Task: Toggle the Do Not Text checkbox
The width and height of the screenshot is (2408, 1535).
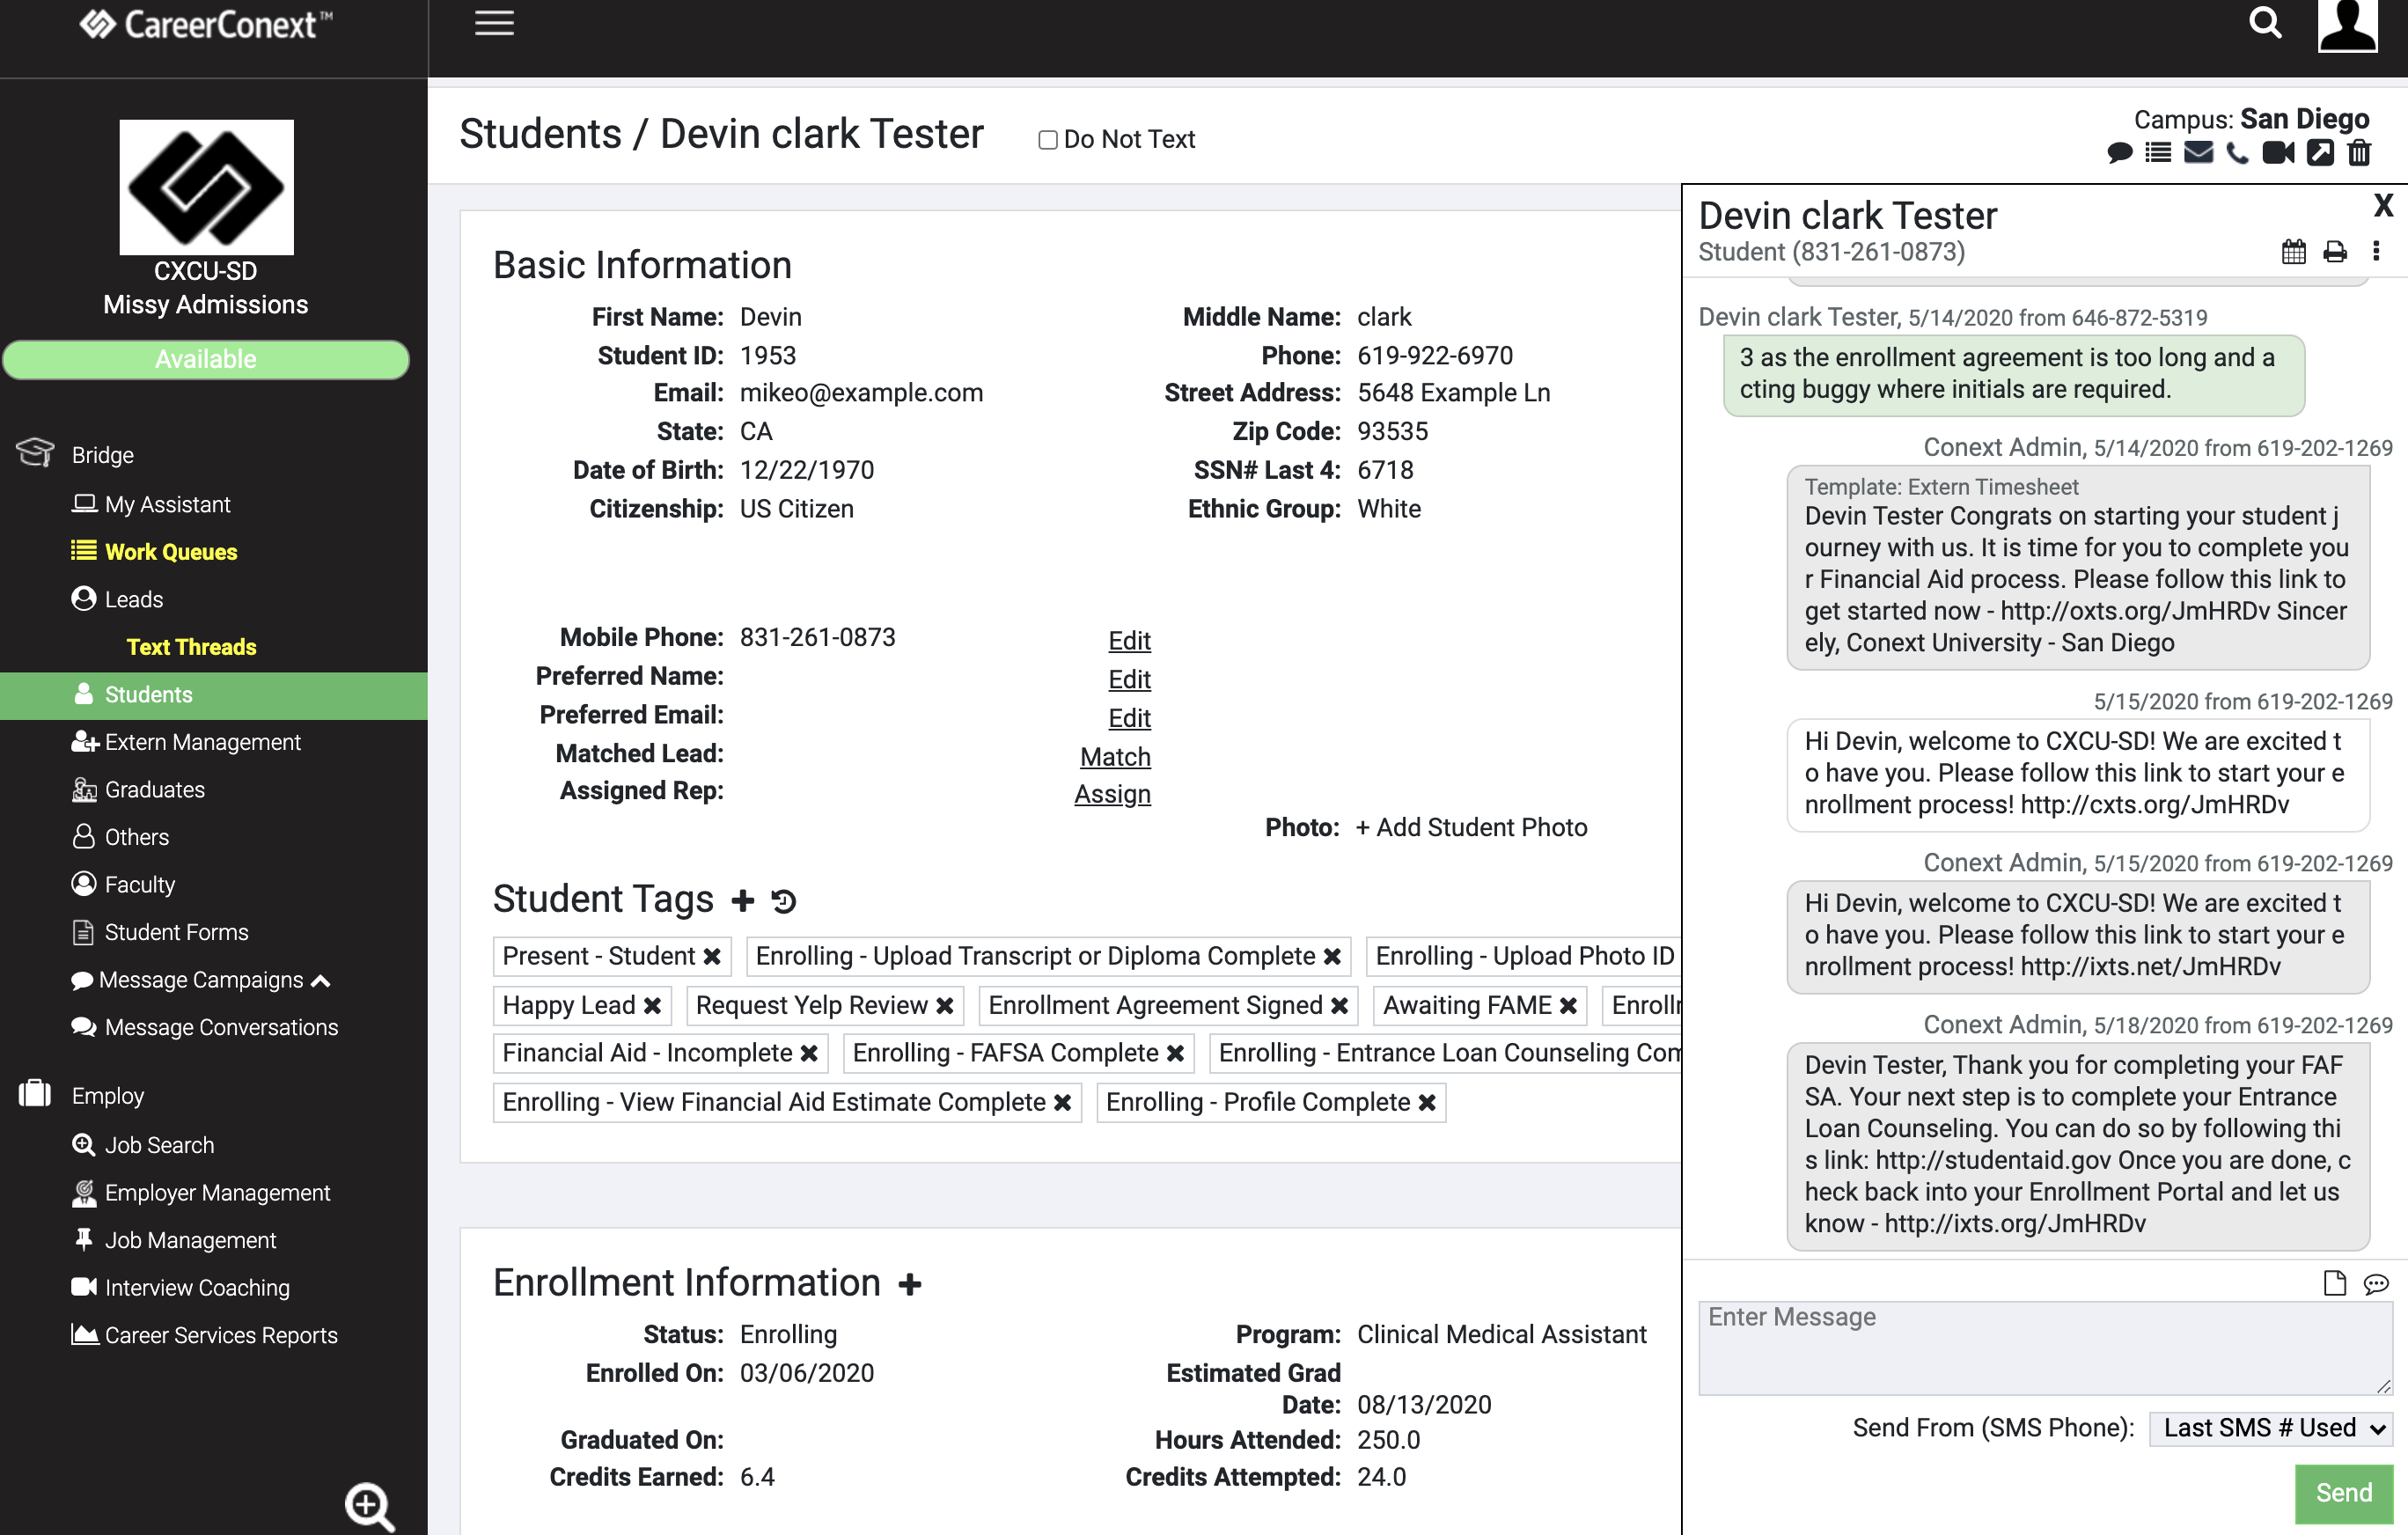Action: point(1047,140)
